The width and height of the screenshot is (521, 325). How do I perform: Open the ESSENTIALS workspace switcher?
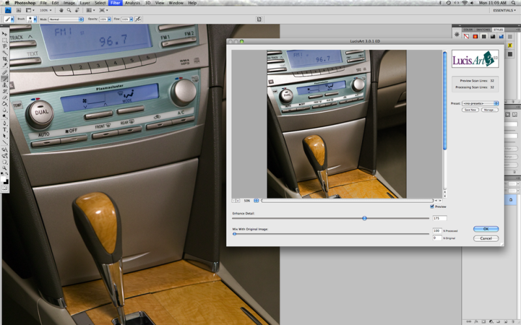coord(504,10)
